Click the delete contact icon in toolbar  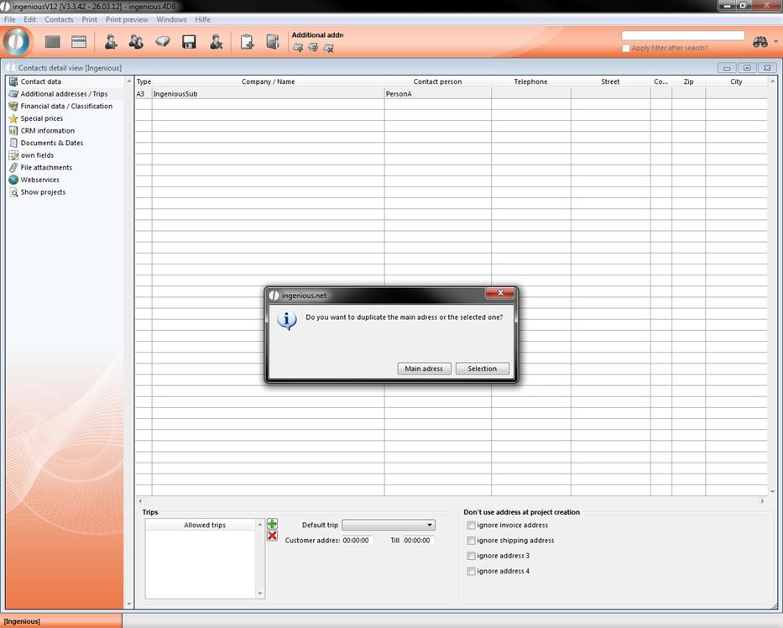click(216, 41)
